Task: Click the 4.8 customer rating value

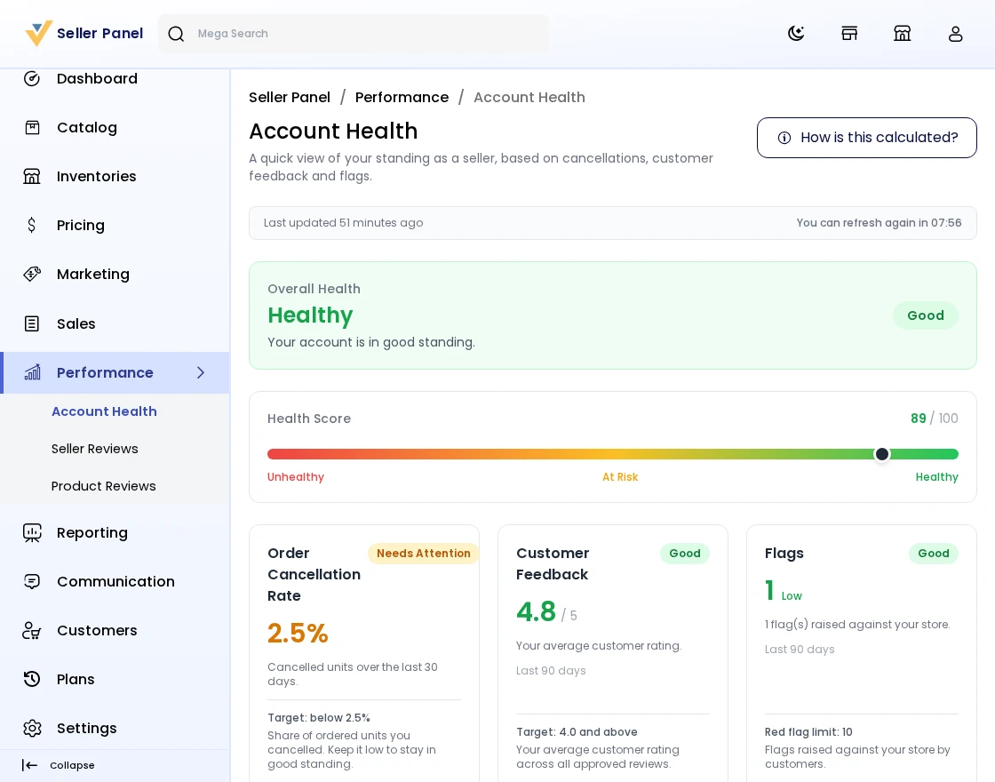Action: coord(536,612)
